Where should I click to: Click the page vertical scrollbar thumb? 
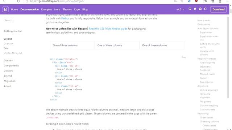coord(231,11)
